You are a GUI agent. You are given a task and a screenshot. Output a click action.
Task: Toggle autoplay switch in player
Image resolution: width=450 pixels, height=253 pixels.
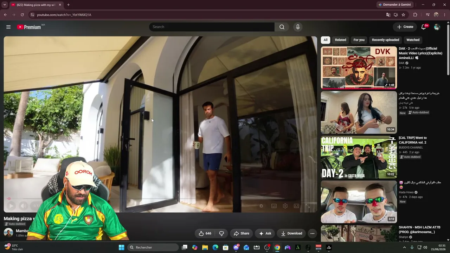pyautogui.click(x=261, y=206)
